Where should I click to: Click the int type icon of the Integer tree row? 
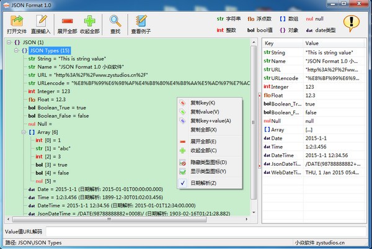(x=32, y=91)
